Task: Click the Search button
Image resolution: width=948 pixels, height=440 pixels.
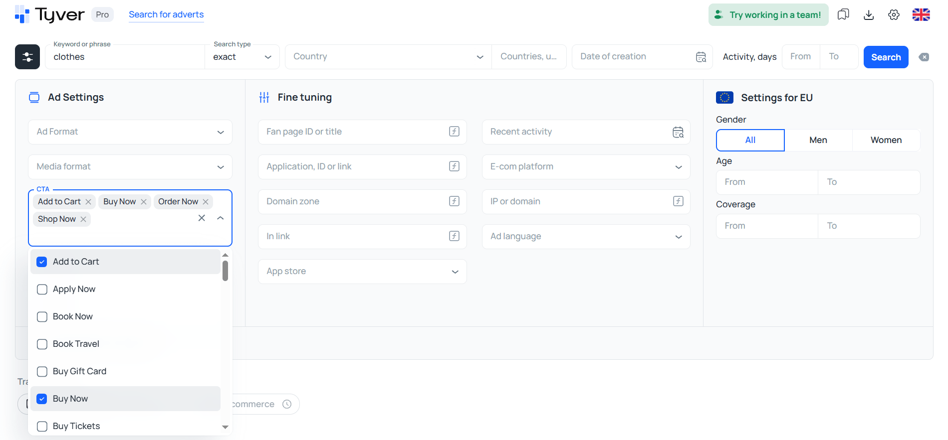Action: click(886, 57)
